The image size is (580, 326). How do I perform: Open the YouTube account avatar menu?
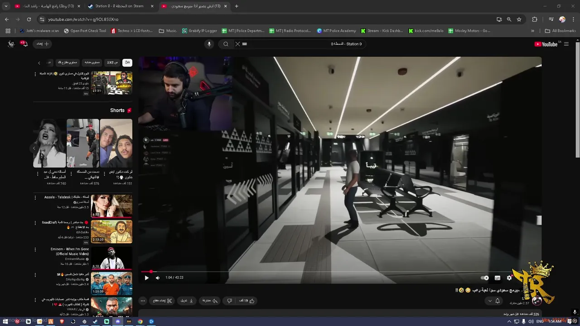(11, 44)
